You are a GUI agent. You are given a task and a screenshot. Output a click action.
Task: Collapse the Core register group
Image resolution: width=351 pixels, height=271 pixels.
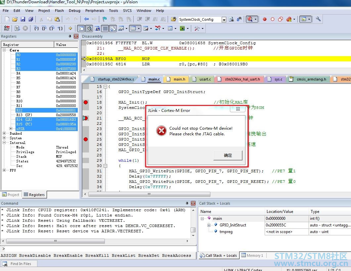point(4,50)
